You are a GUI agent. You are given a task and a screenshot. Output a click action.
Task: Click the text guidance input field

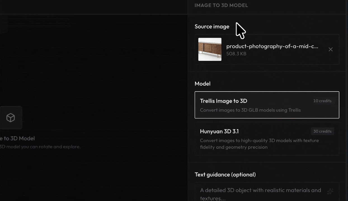point(260,193)
